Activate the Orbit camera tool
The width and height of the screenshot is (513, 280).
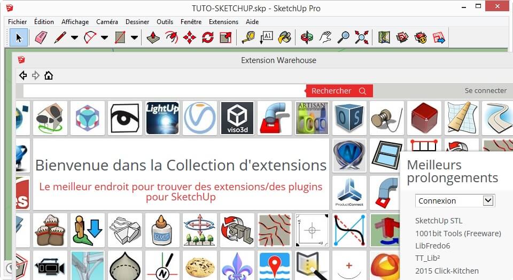tap(307, 37)
